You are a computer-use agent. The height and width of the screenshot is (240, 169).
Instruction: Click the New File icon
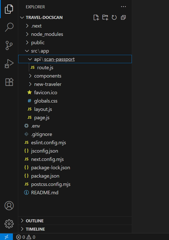pos(96,17)
